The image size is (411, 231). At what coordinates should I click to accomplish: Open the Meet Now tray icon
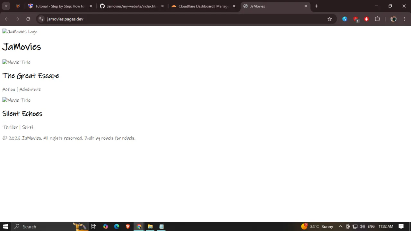[x=348, y=227]
